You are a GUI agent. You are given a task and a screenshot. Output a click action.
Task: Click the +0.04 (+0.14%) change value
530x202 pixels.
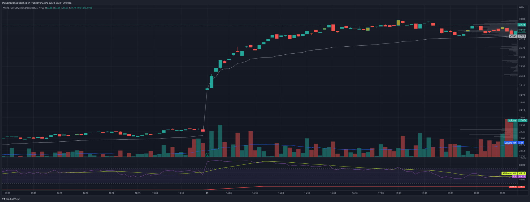84,8
